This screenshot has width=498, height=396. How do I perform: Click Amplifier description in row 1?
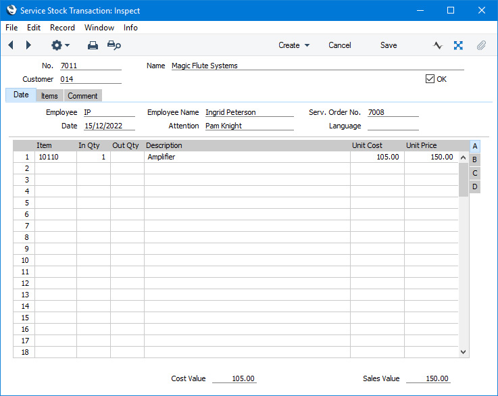(247, 157)
